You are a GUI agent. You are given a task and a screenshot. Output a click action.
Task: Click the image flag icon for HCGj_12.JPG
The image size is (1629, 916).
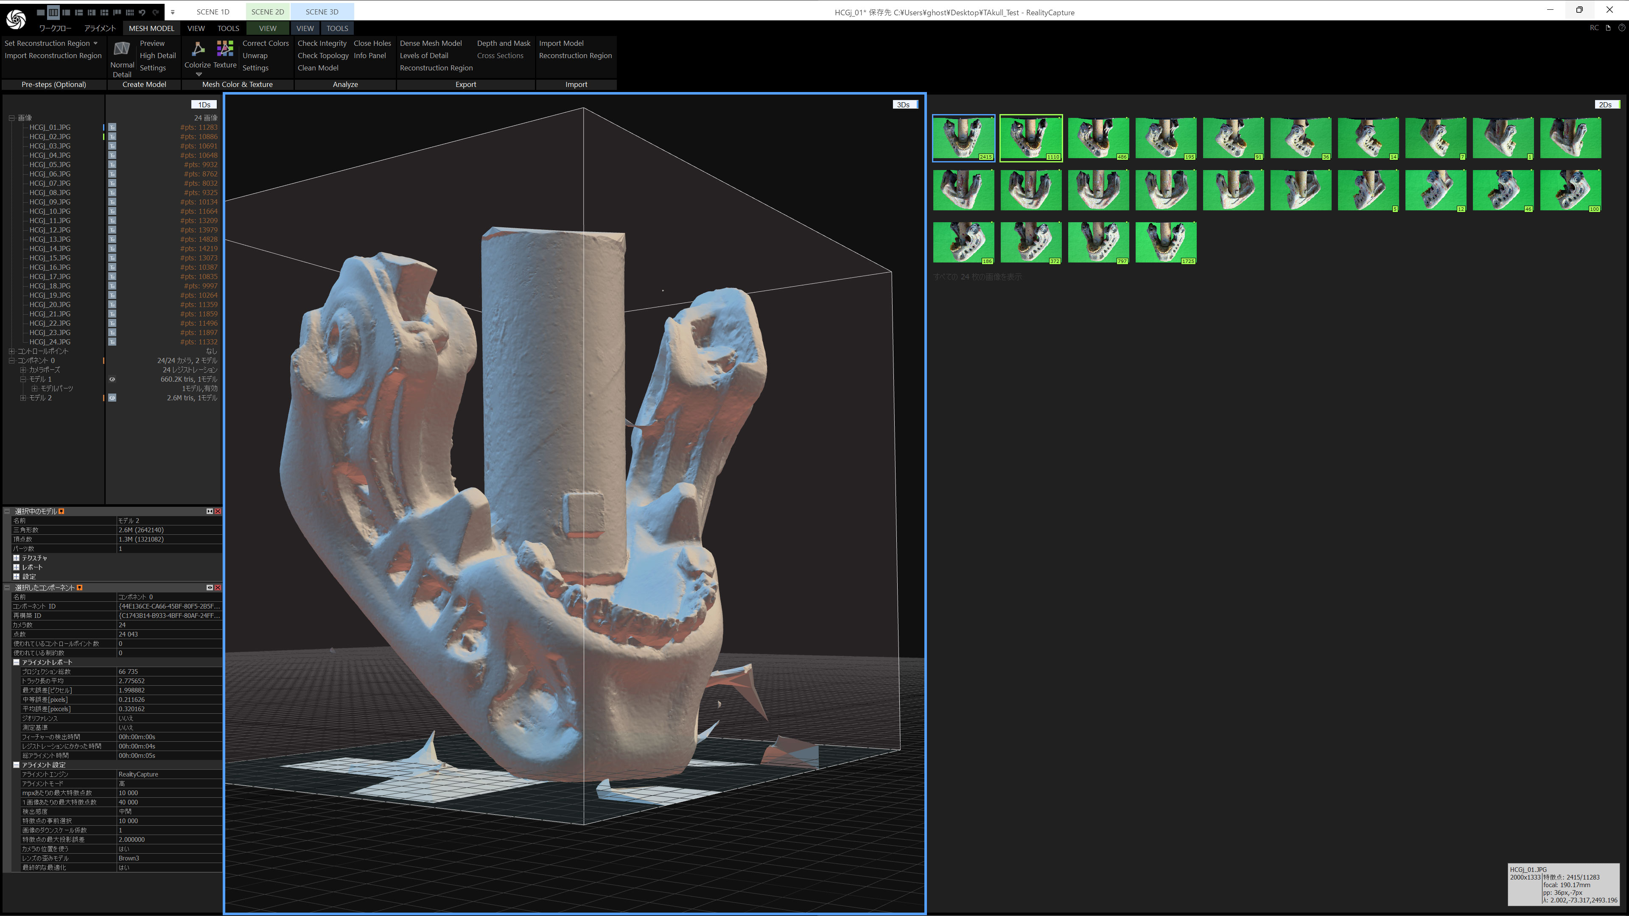tap(112, 230)
